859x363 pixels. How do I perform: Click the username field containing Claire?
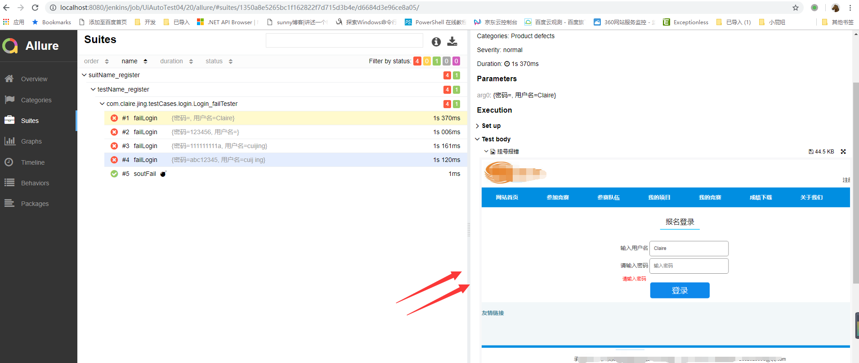[689, 248]
